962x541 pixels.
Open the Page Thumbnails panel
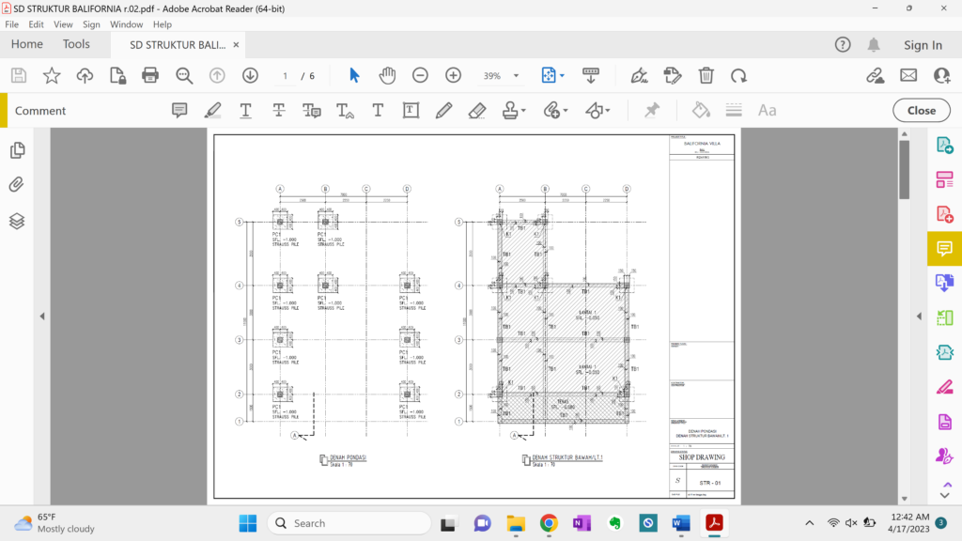(x=17, y=150)
